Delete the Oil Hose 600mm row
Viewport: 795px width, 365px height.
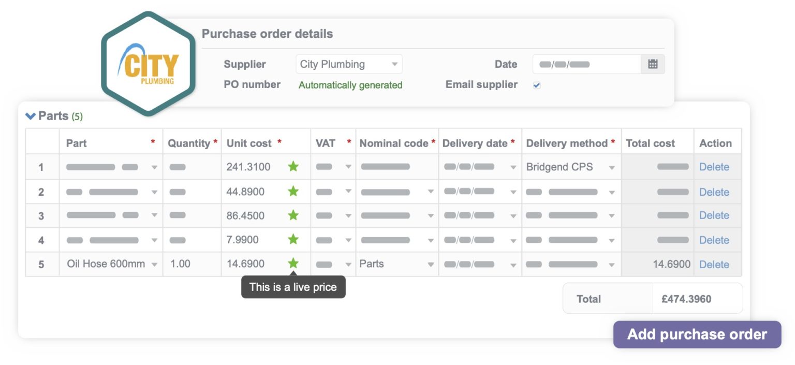click(x=714, y=264)
